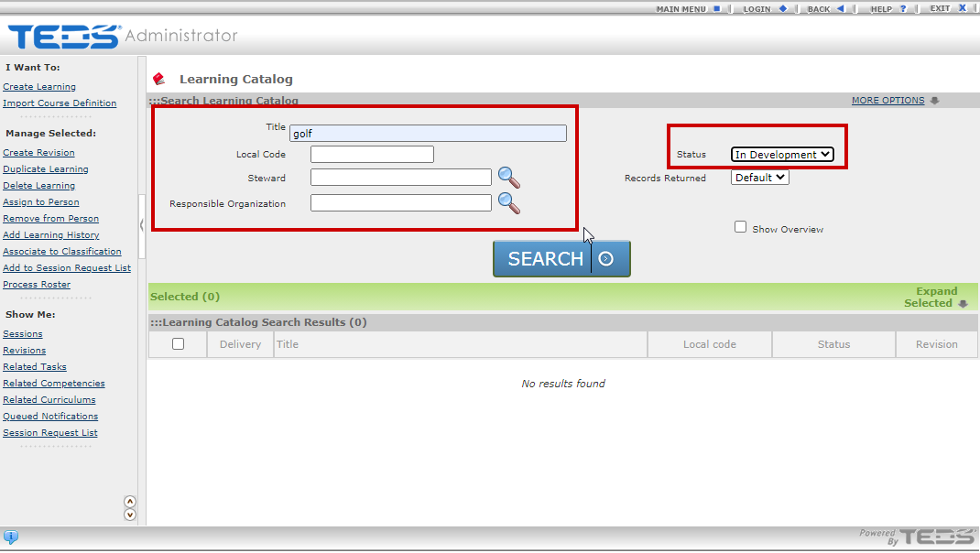Click the Local Code input field
The image size is (980, 553).
[x=372, y=155]
